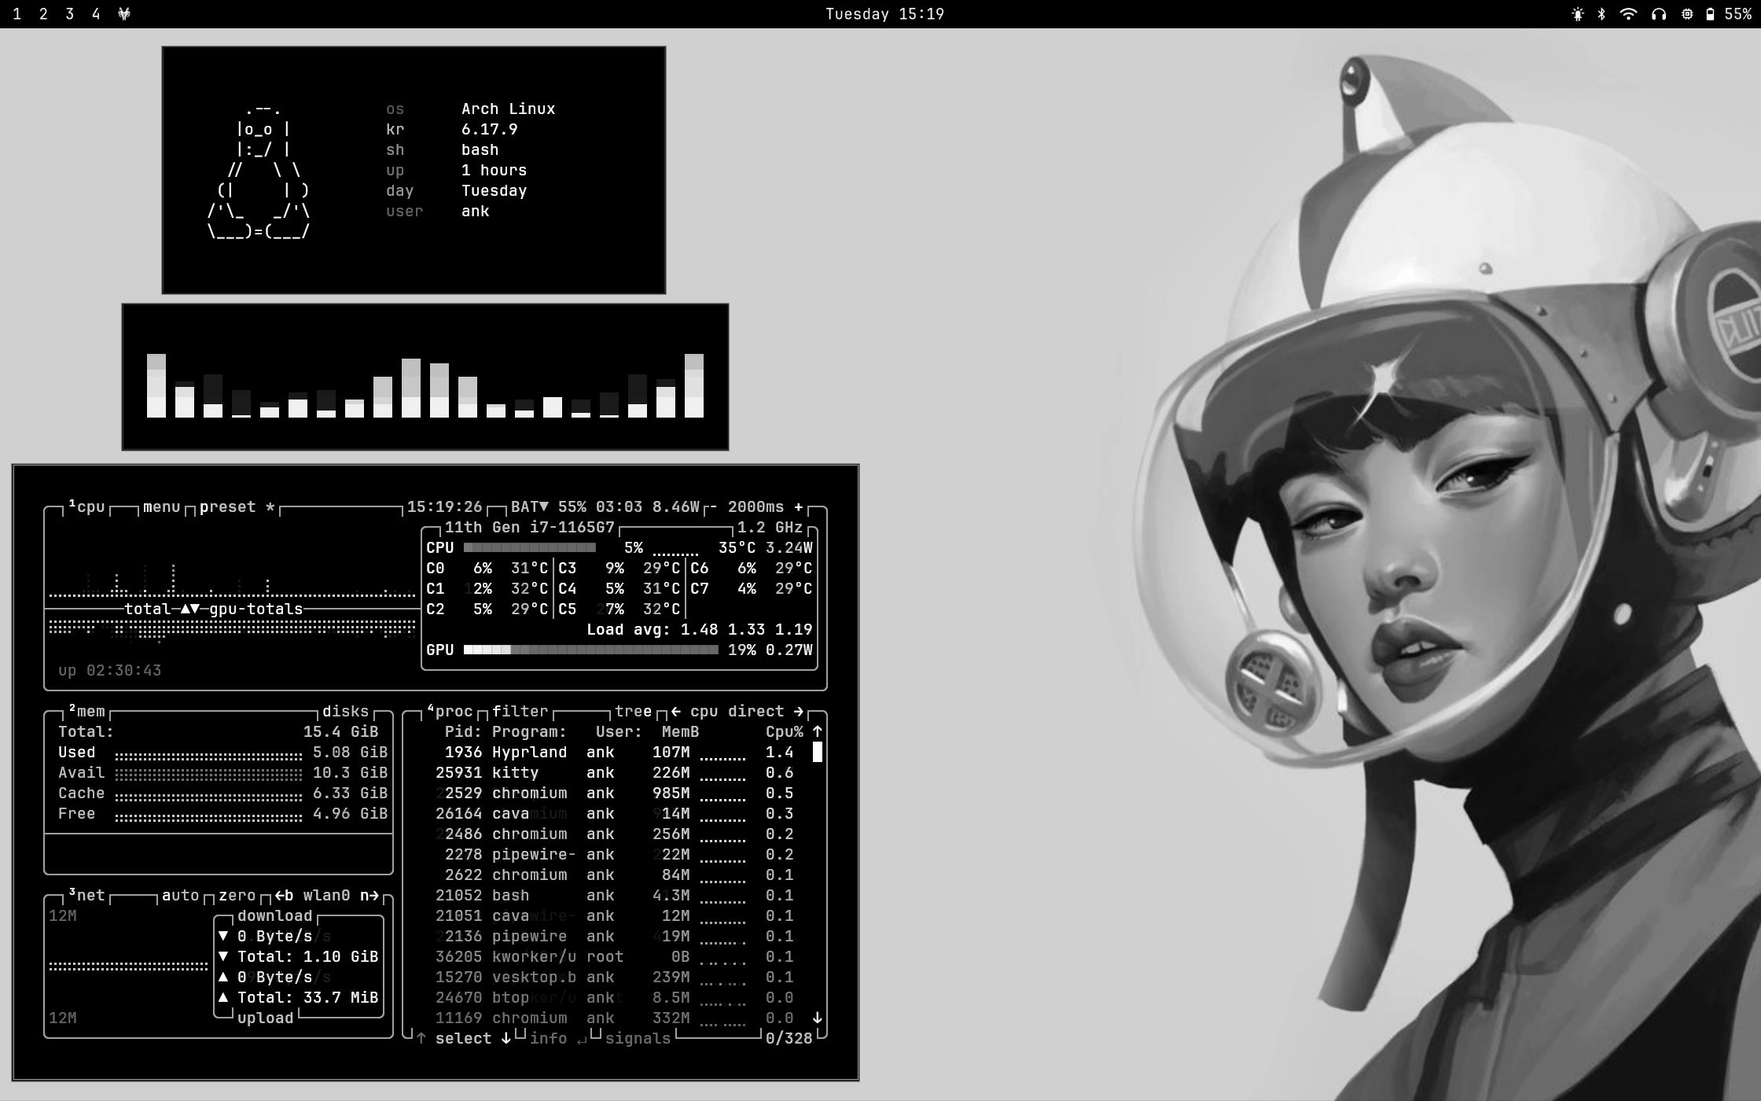Click the process list scrollbar handle

[818, 753]
